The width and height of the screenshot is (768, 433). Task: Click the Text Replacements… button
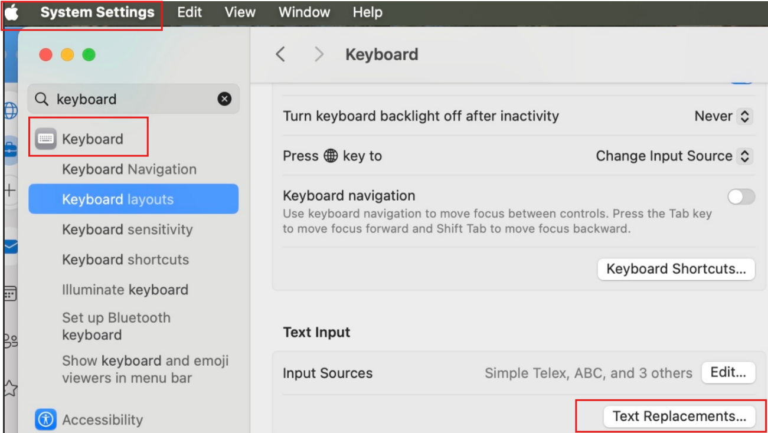click(679, 416)
